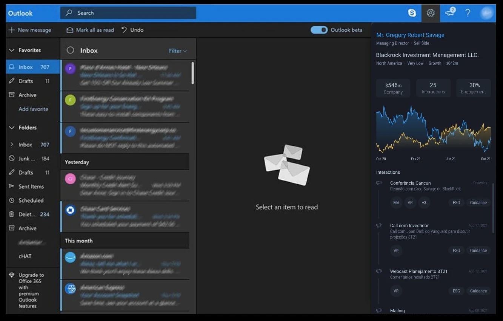Click the Junk folder blocked icon

pos(12,159)
